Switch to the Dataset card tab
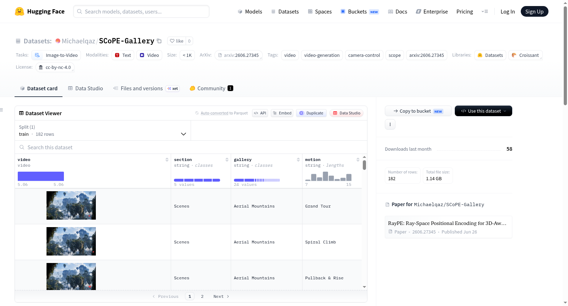The width and height of the screenshot is (568, 306). coord(38,88)
